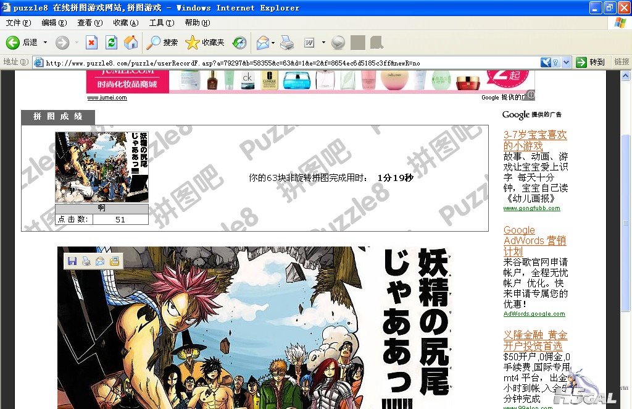
Task: Open the Google AdWords 营销计划 ad link
Action: click(534, 240)
